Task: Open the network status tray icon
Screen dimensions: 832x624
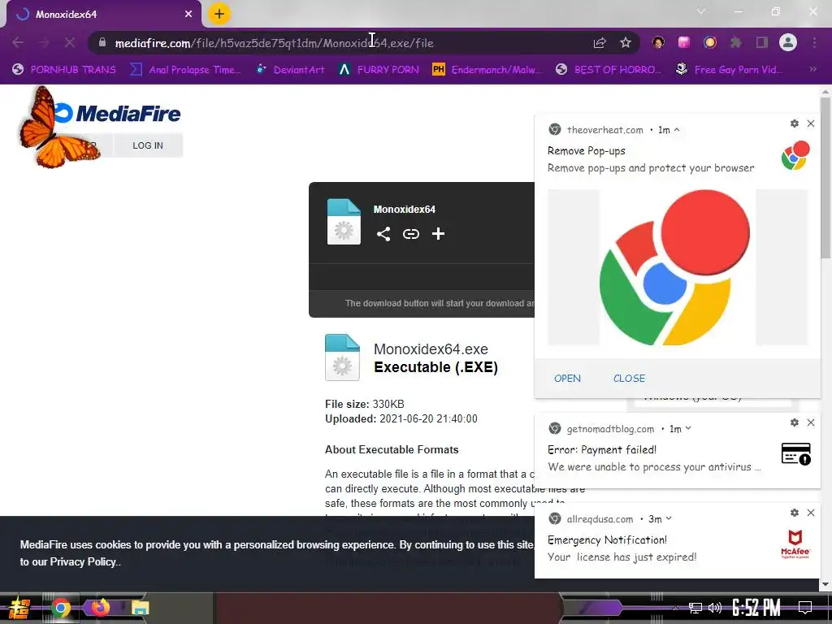Action: coord(695,608)
